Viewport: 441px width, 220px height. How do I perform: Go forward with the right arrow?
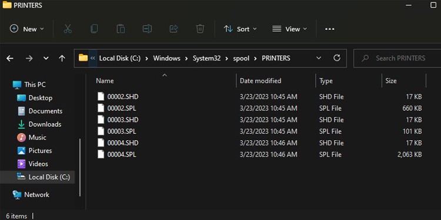pos(29,58)
